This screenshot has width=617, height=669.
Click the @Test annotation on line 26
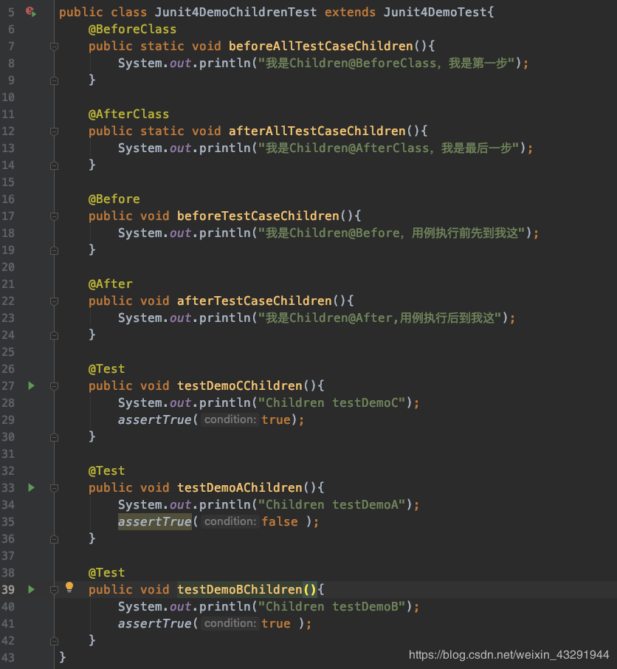106,368
